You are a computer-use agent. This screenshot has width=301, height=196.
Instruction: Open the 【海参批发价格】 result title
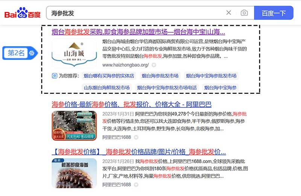138,152
